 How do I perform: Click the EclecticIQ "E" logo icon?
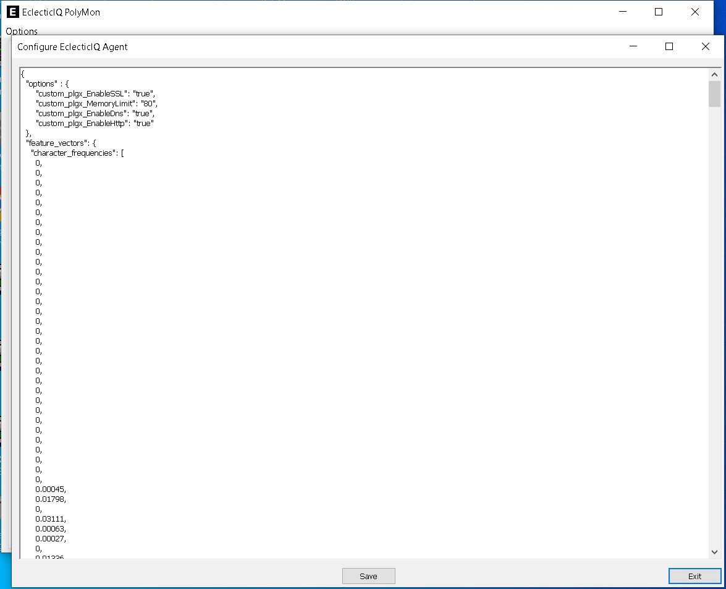coord(12,12)
